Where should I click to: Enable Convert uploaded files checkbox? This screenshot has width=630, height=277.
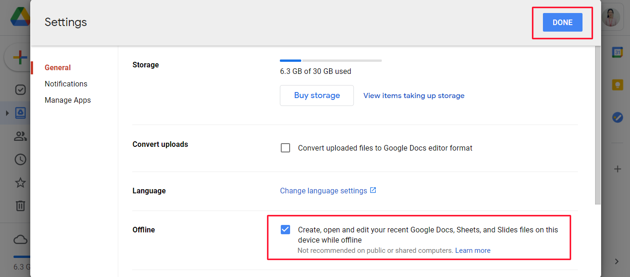pos(285,148)
